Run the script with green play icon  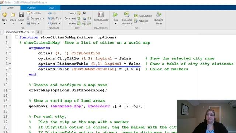point(115,14)
